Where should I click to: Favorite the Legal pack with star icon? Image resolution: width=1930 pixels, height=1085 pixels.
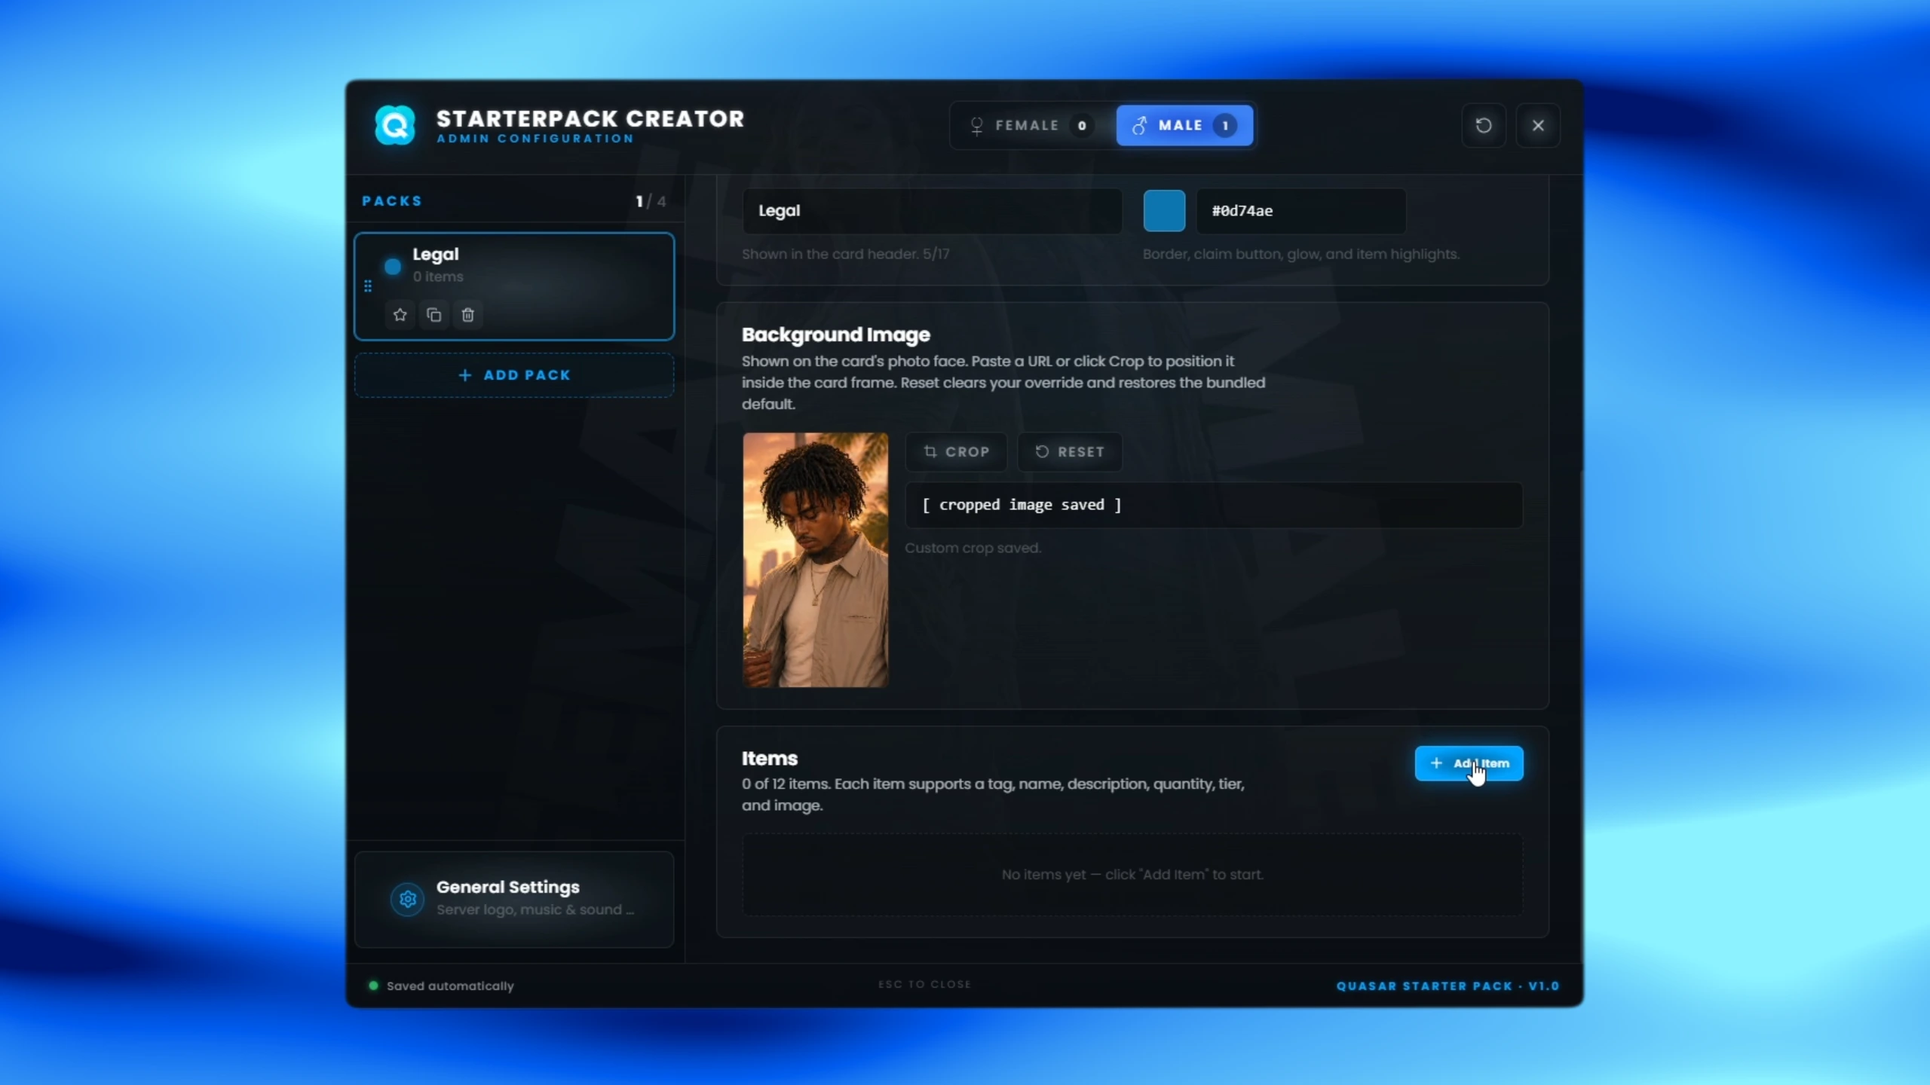(400, 315)
